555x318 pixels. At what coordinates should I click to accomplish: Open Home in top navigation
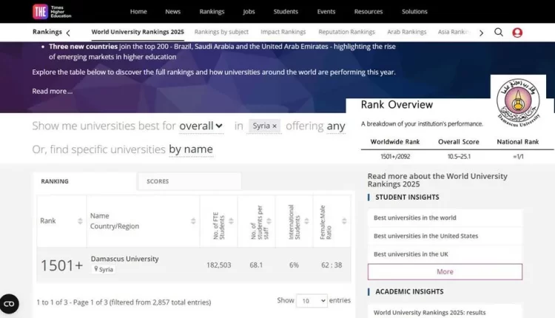point(138,12)
